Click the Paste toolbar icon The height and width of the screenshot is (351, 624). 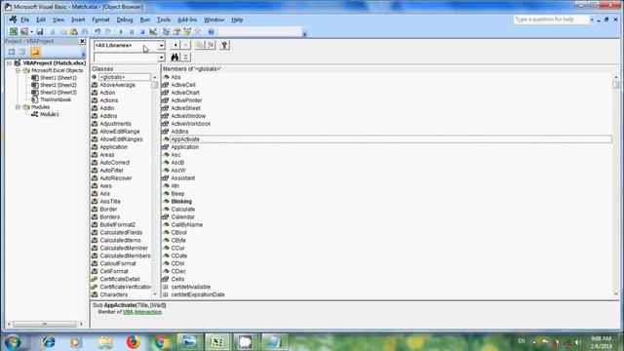click(x=74, y=31)
